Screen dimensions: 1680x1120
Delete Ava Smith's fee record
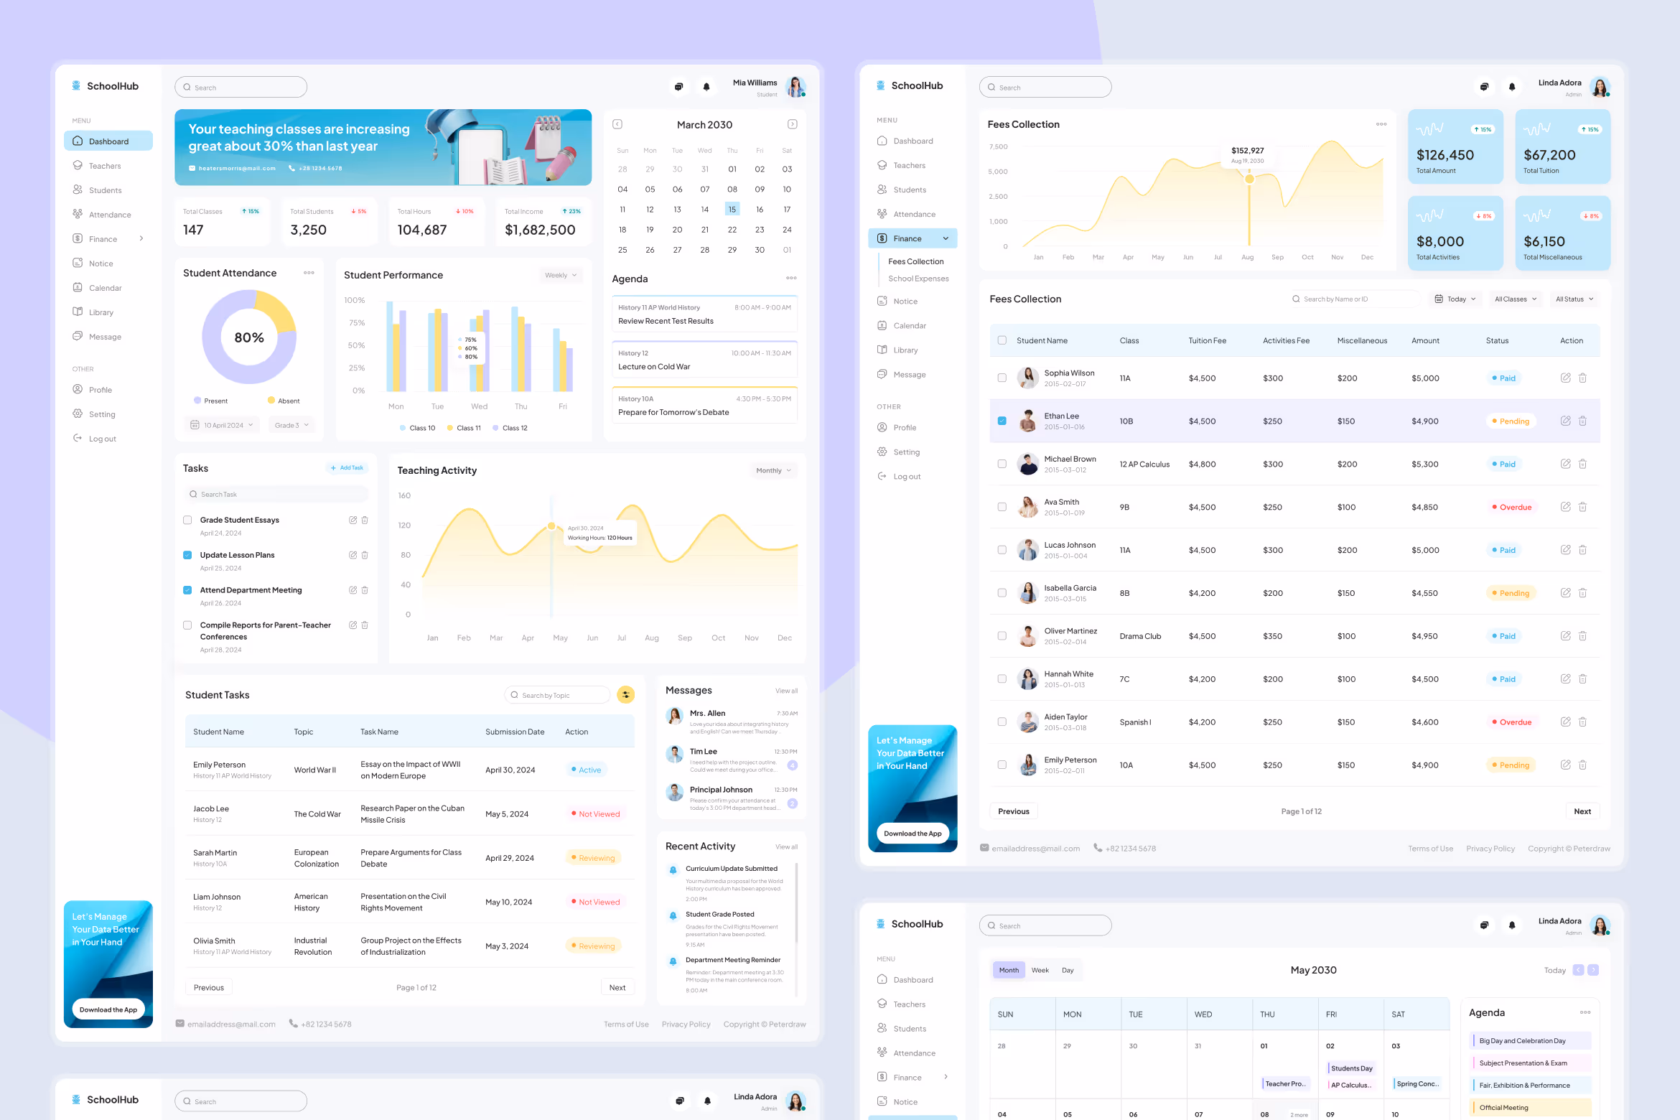pos(1582,507)
